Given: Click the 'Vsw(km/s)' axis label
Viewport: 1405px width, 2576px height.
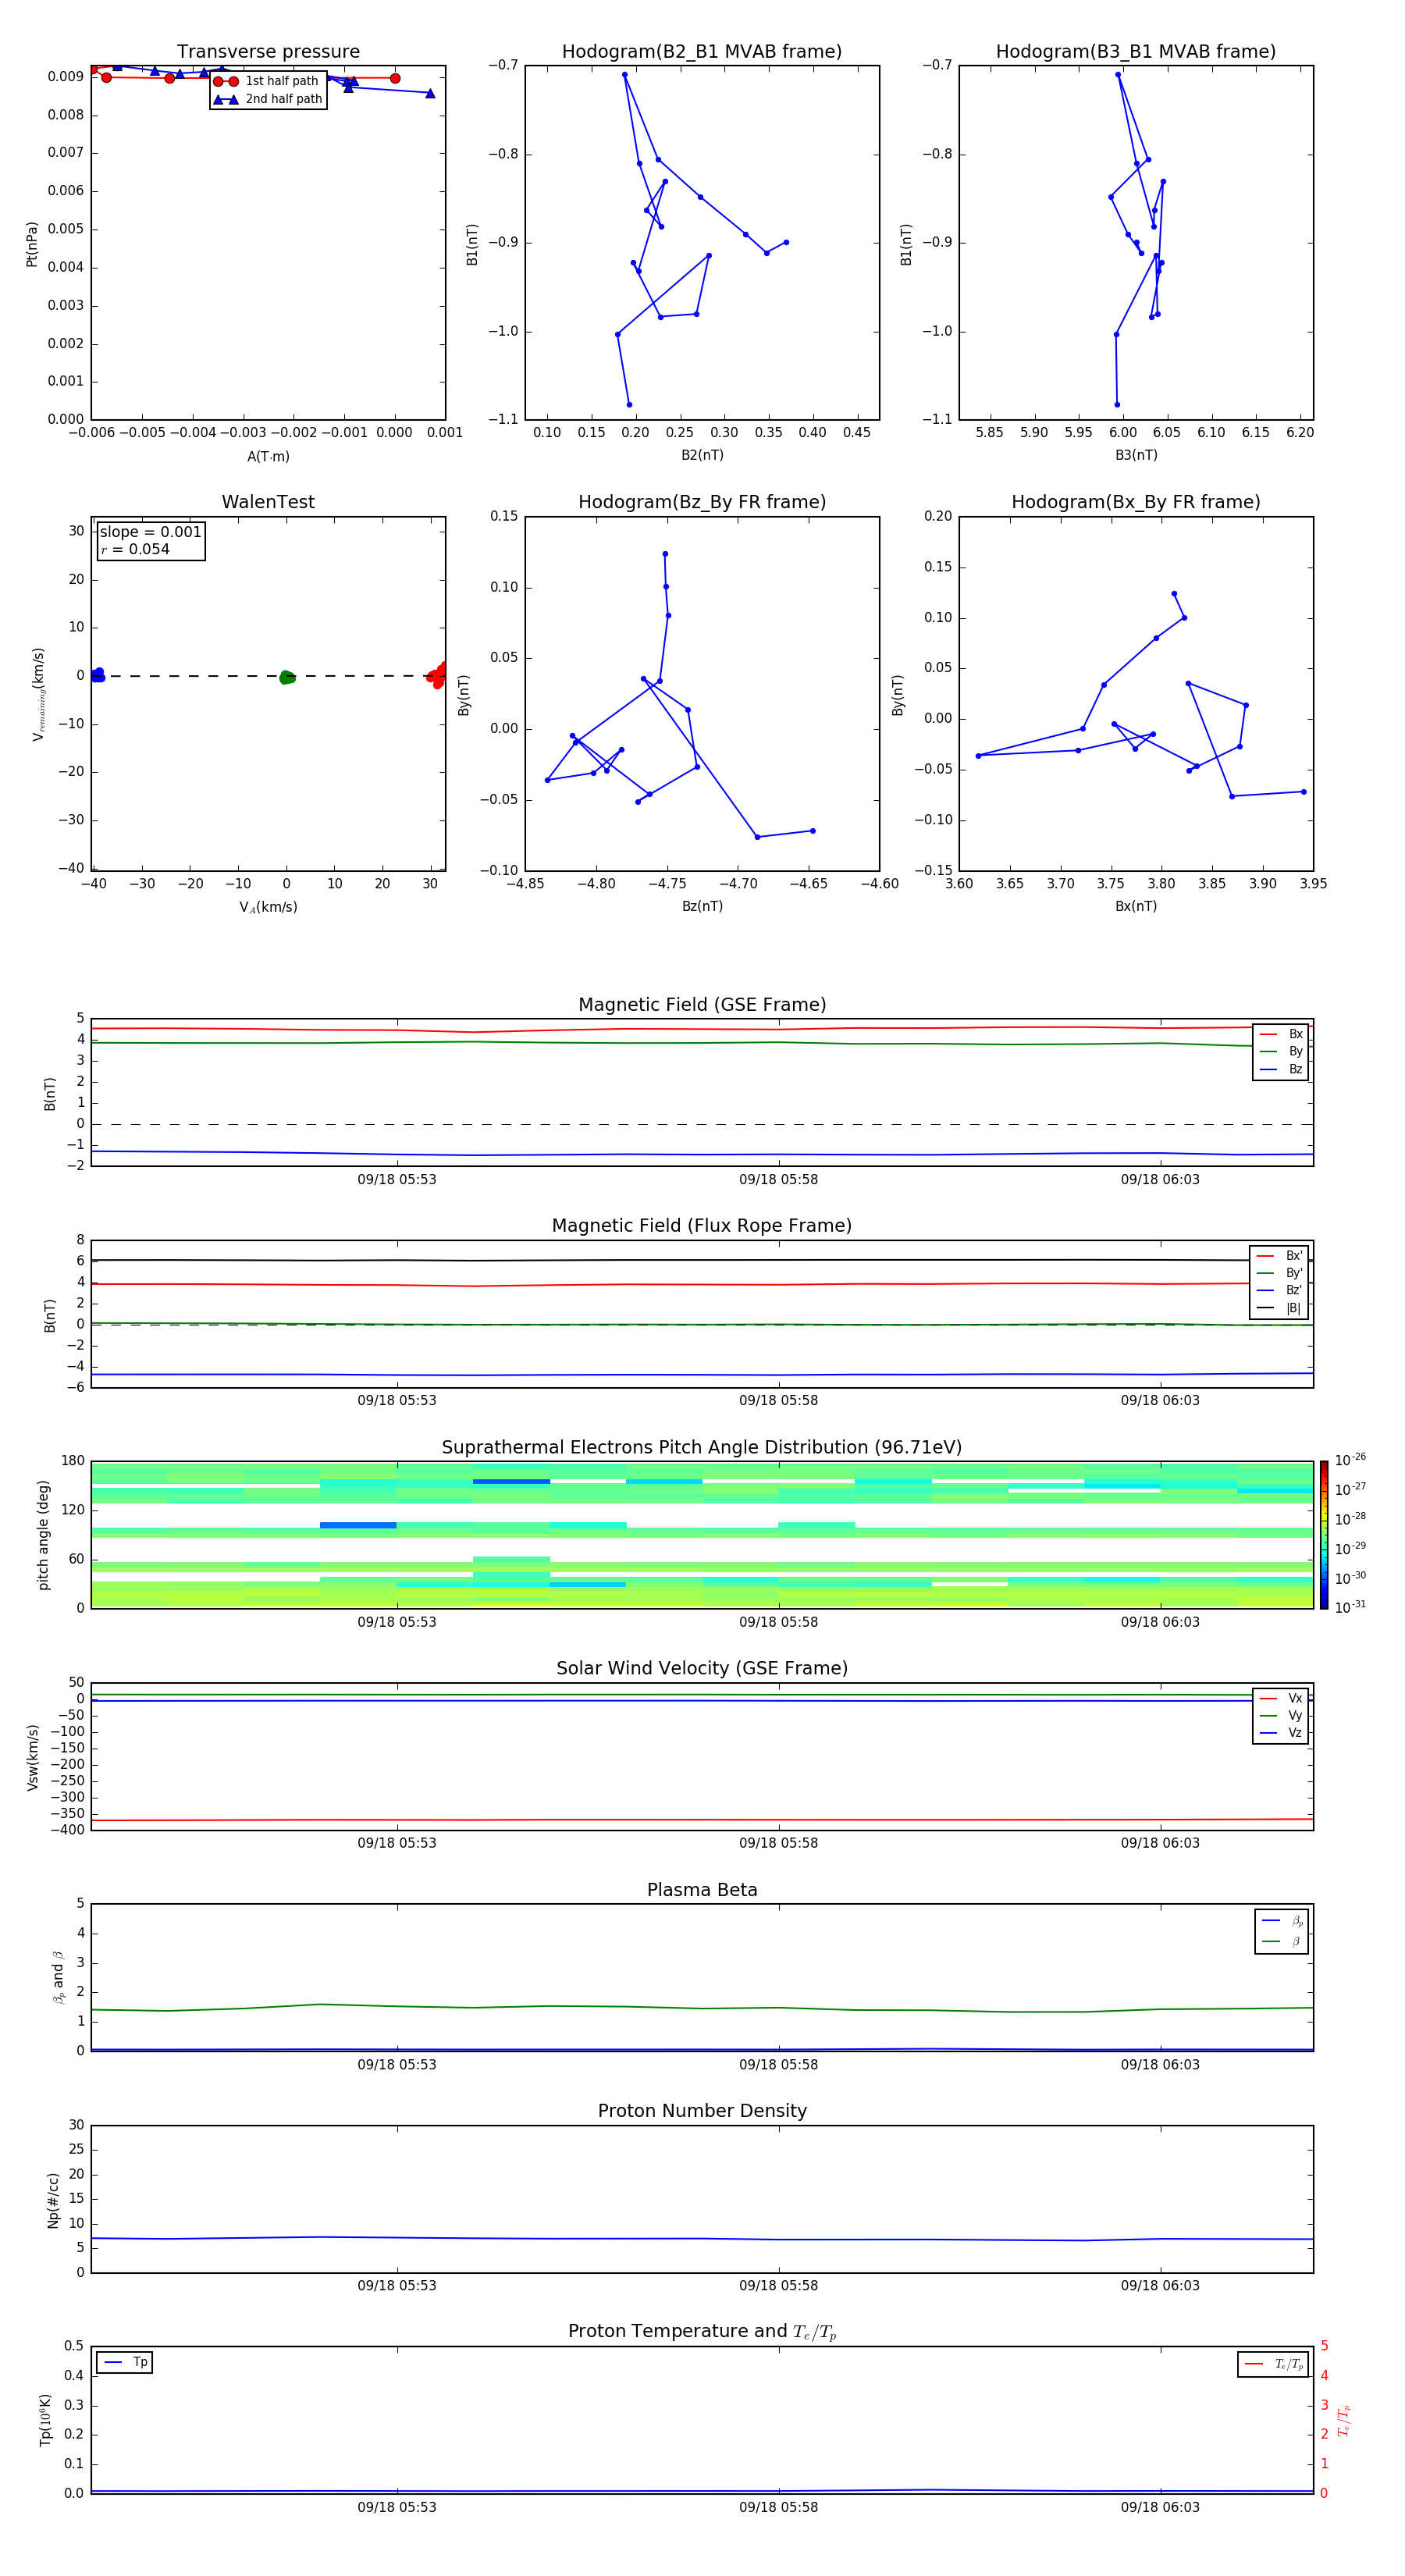Looking at the screenshot, I should [32, 1757].
